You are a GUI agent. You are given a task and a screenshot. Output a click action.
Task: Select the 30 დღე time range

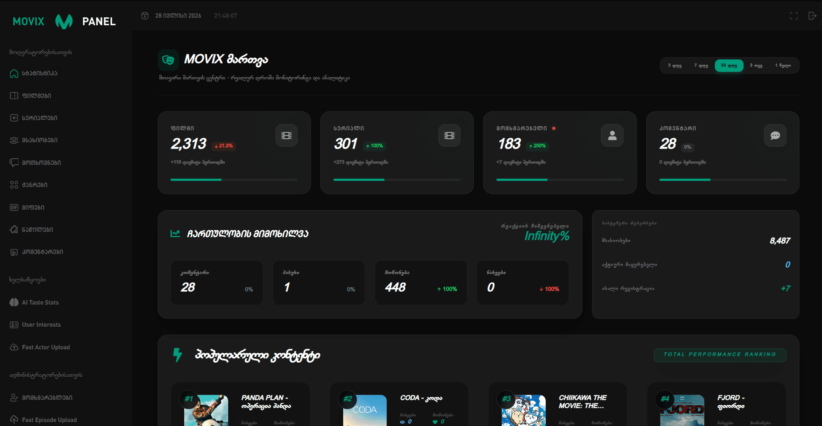click(x=729, y=66)
